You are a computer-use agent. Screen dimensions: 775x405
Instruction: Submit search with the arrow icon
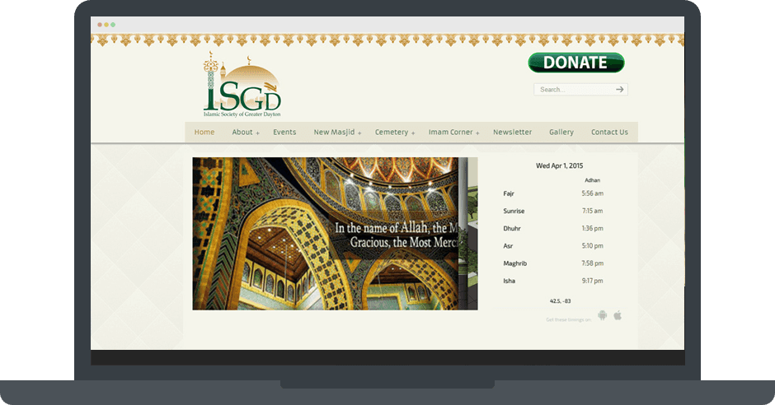coord(620,89)
